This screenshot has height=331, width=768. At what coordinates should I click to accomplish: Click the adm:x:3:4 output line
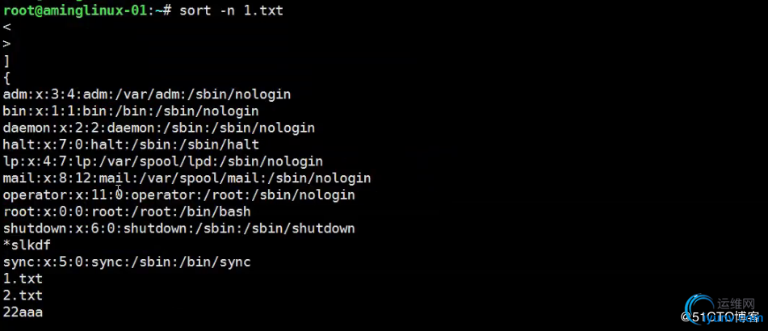[146, 94]
